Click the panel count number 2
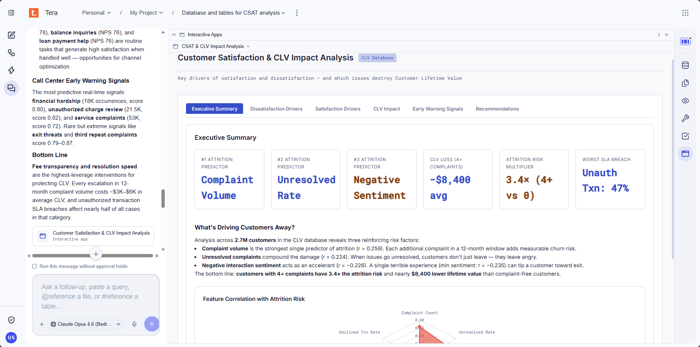 659,35
